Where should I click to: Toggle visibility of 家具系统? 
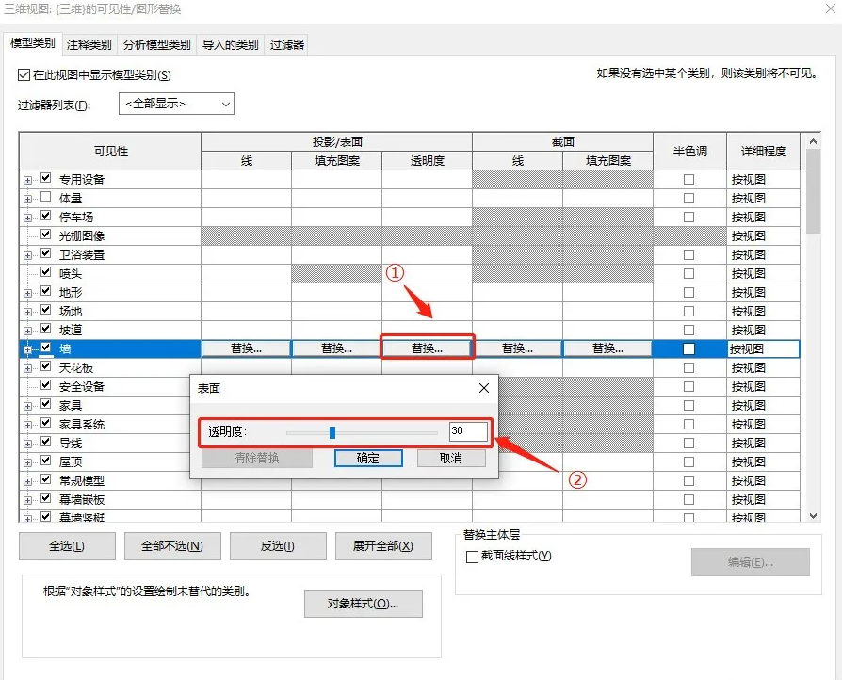pyautogui.click(x=45, y=423)
